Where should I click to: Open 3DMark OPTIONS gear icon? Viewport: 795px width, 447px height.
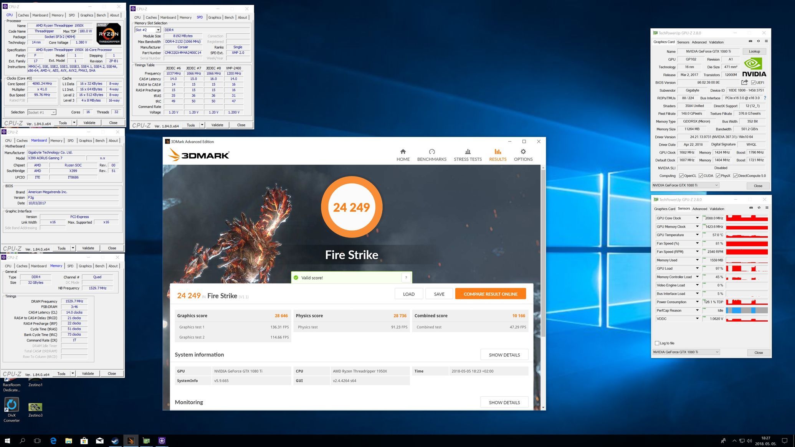coord(523,152)
